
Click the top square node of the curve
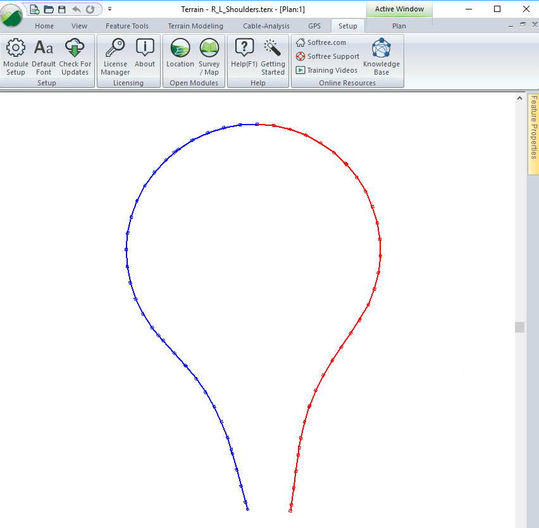[x=257, y=125]
